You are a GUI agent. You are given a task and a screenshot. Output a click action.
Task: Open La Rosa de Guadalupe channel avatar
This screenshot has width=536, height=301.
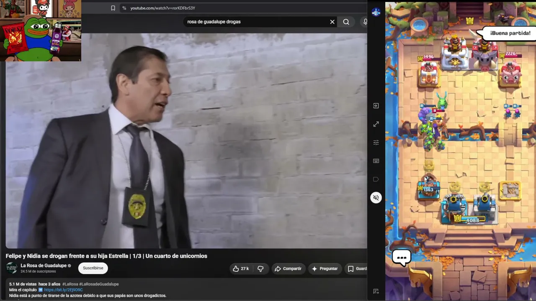(12, 268)
